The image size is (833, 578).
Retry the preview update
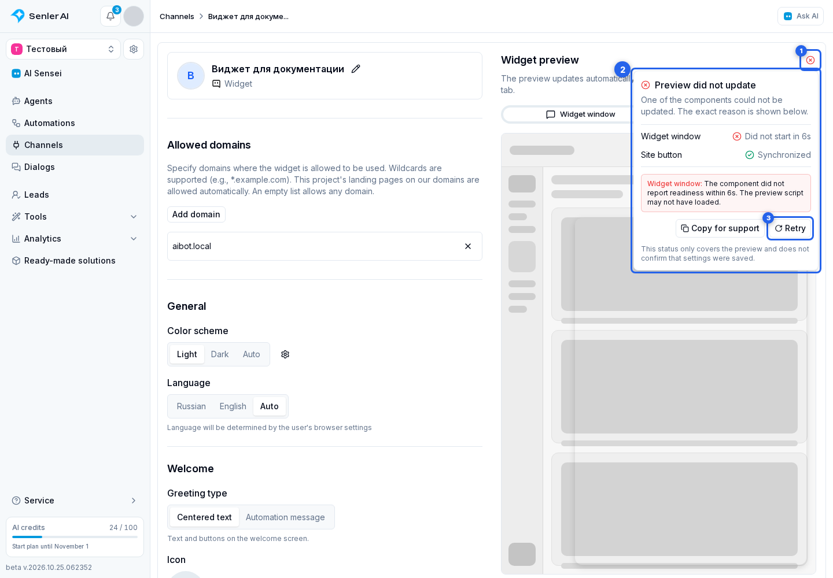pos(790,228)
